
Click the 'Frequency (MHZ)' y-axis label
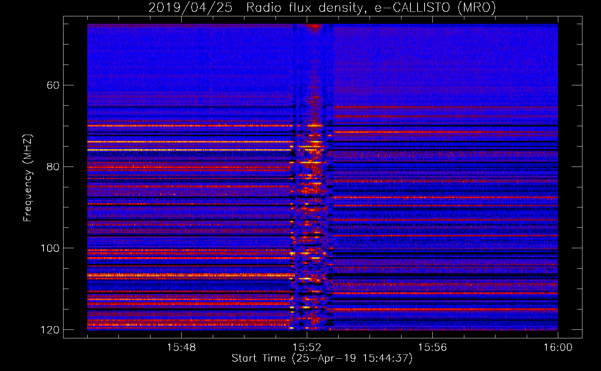coord(27,178)
